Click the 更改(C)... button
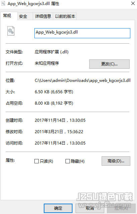137x214 pixels. coord(109,64)
